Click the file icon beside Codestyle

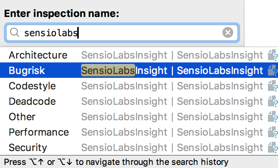273,86
